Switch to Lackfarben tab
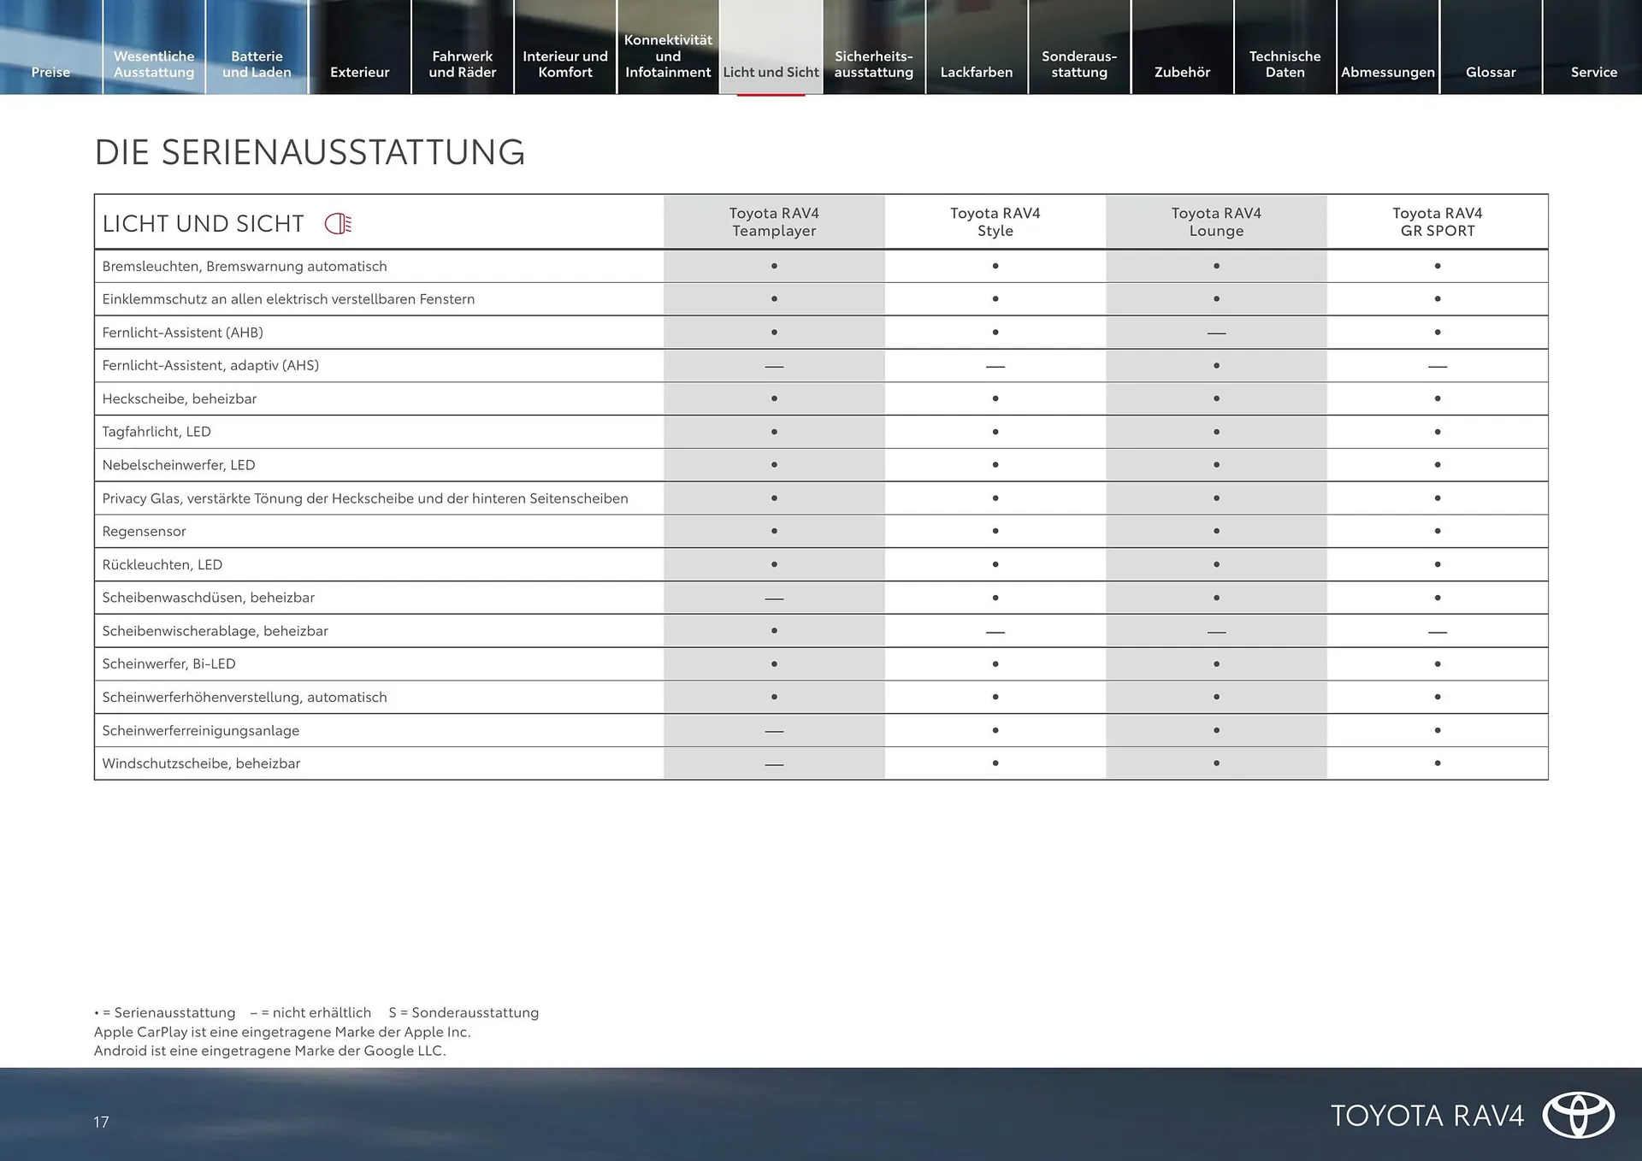 [977, 72]
